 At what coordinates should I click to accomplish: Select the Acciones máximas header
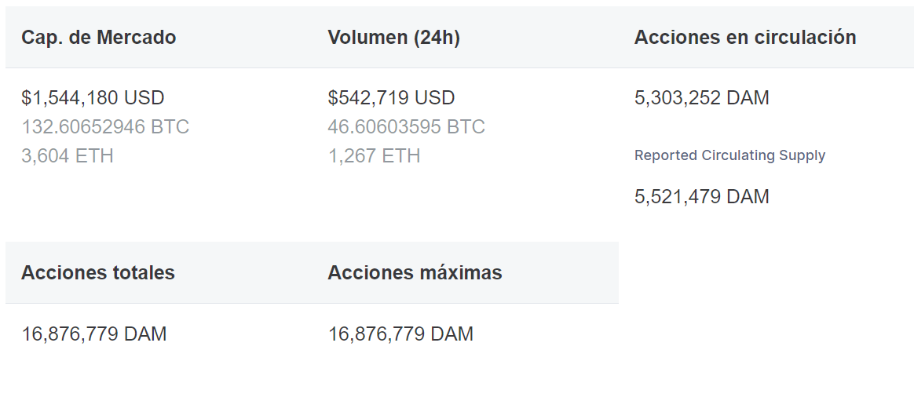point(415,273)
